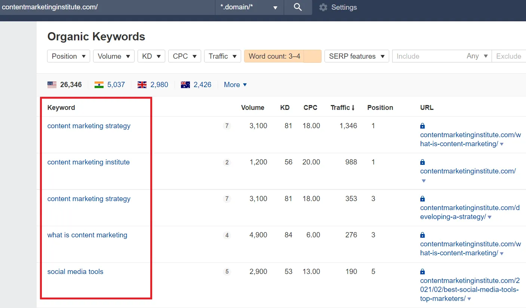
Task: Click the magnifying glass search icon
Action: tap(298, 7)
